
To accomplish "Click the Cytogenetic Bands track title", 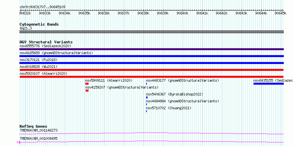I will click(x=39, y=24).
